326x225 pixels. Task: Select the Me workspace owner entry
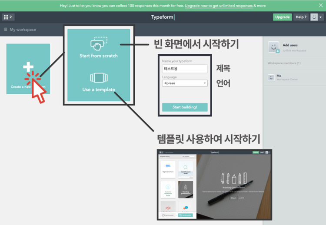point(294,77)
